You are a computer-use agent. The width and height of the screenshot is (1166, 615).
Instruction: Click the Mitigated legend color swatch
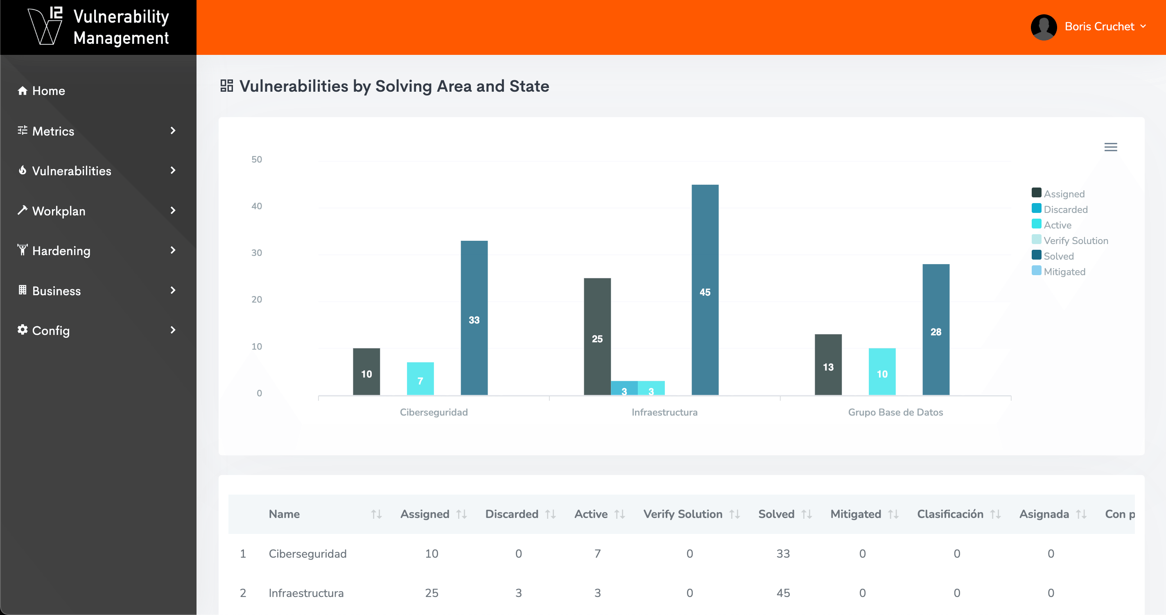(1036, 271)
